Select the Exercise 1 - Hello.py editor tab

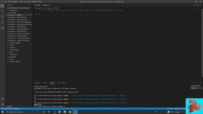(42, 5)
